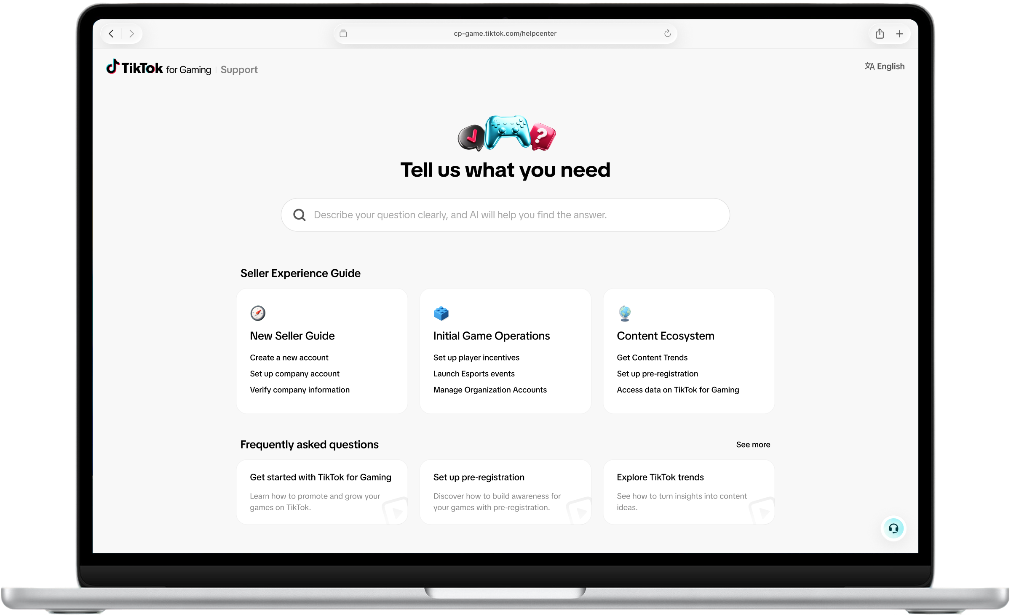
Task: Click the tab overview icon in address bar
Action: pos(343,34)
